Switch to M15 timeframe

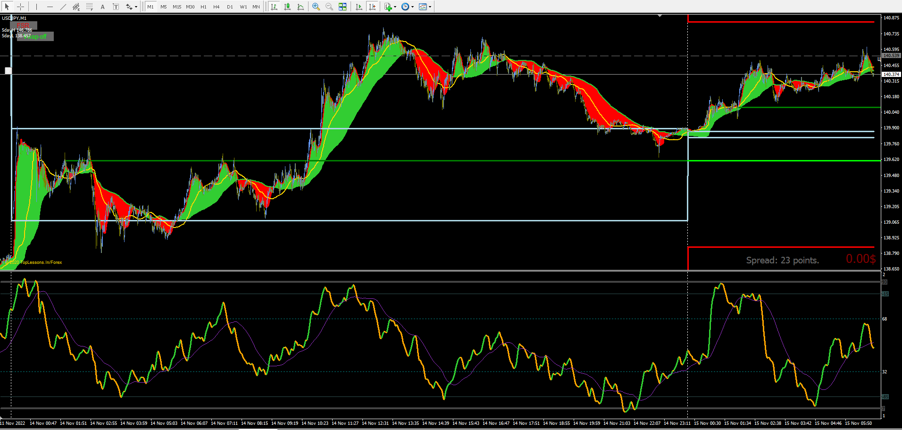(177, 7)
